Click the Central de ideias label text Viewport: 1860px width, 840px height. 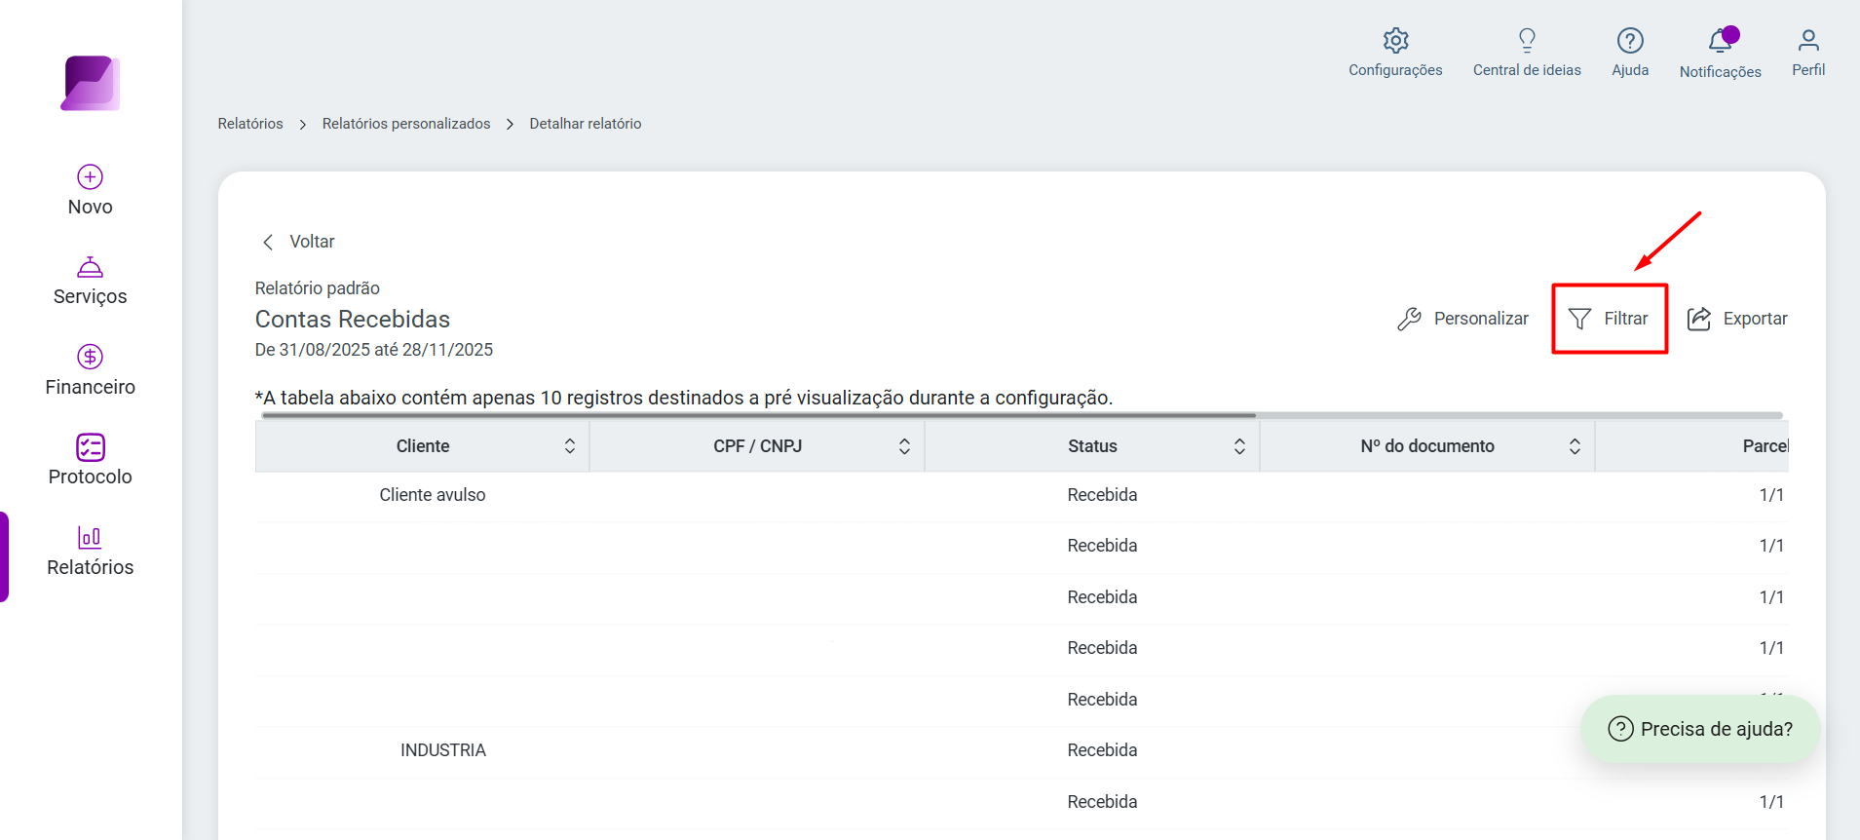[x=1527, y=70]
